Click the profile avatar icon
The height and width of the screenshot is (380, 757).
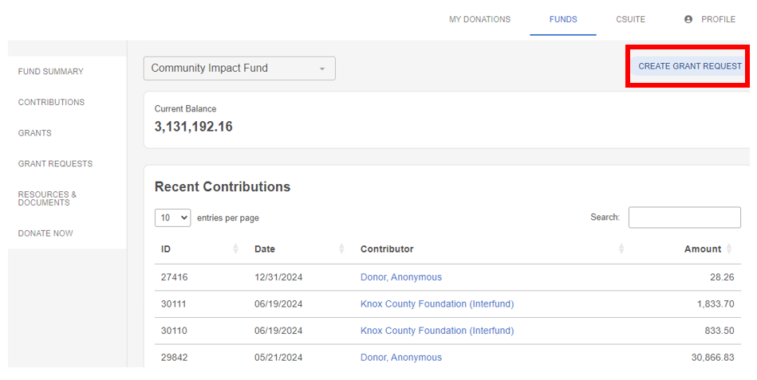tap(688, 19)
